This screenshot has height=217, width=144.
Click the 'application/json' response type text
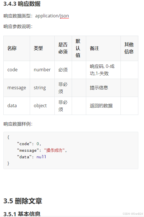[52, 16]
